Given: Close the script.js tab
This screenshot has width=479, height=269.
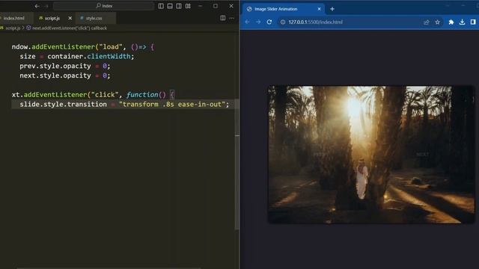Looking at the screenshot, I should 70,18.
